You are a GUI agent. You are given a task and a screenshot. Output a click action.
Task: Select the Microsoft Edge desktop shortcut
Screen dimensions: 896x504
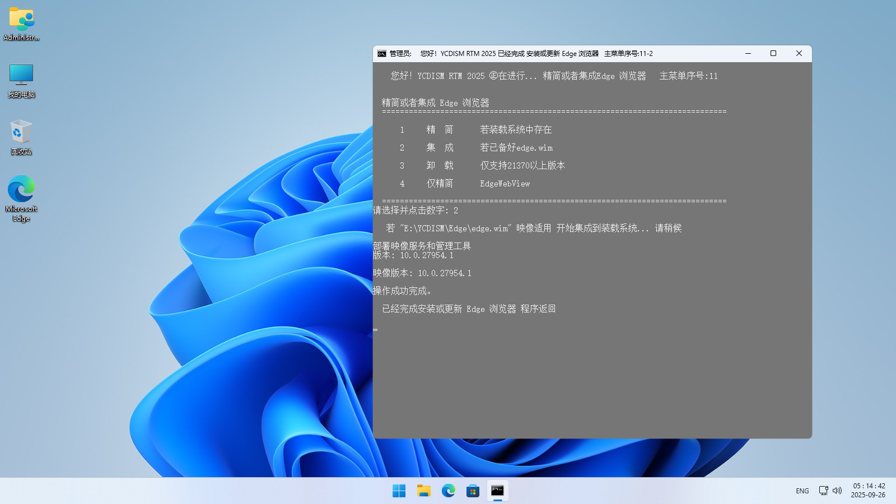point(21,199)
